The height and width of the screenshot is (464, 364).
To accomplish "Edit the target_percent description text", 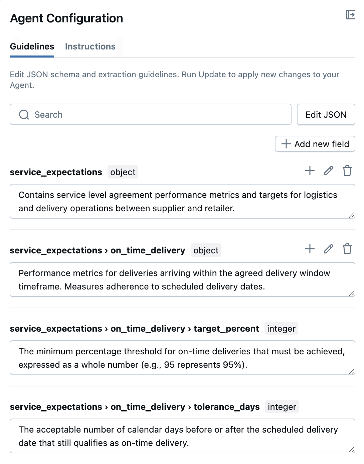I will 180,358.
